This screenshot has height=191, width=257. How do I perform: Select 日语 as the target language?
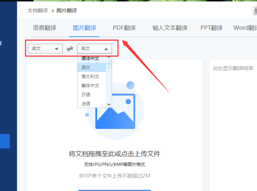[86, 94]
